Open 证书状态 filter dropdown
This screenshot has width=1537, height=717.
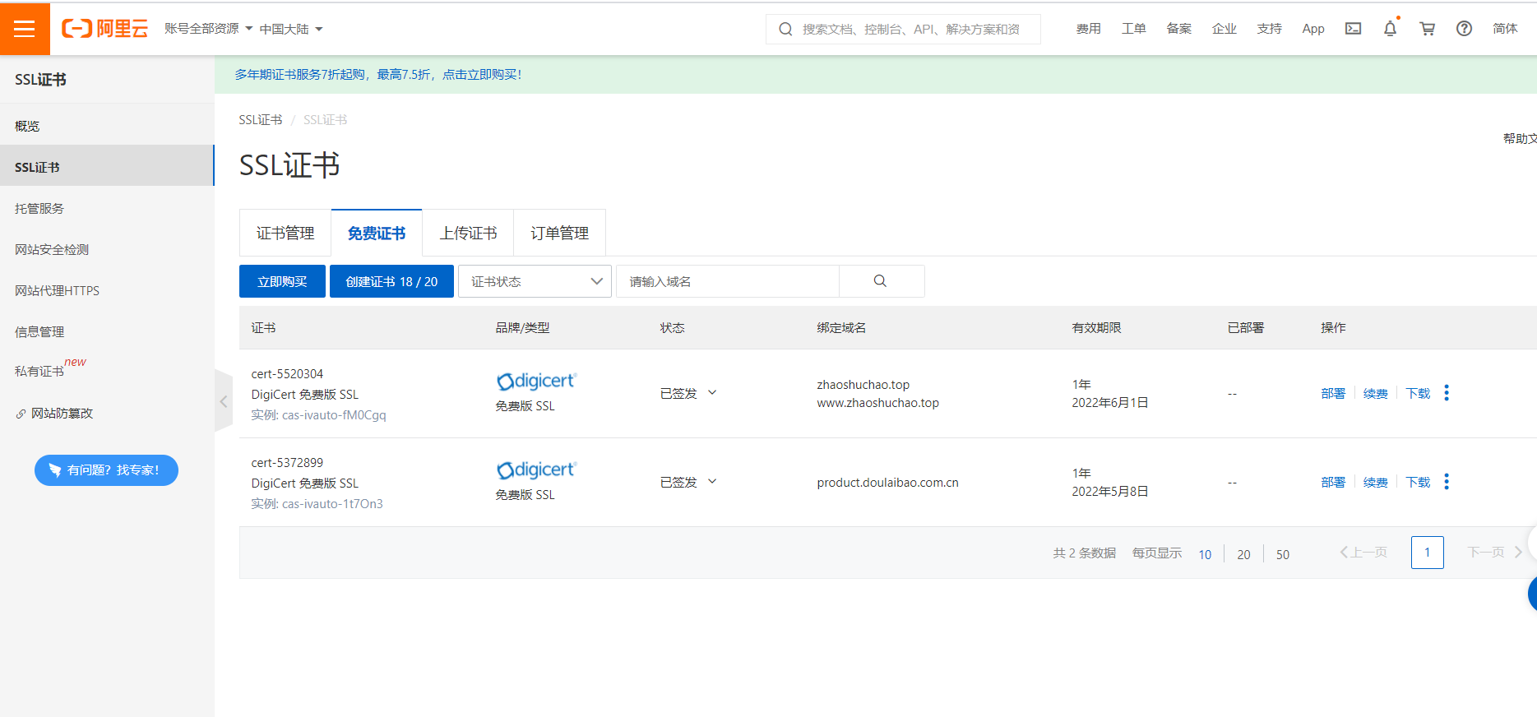tap(535, 281)
